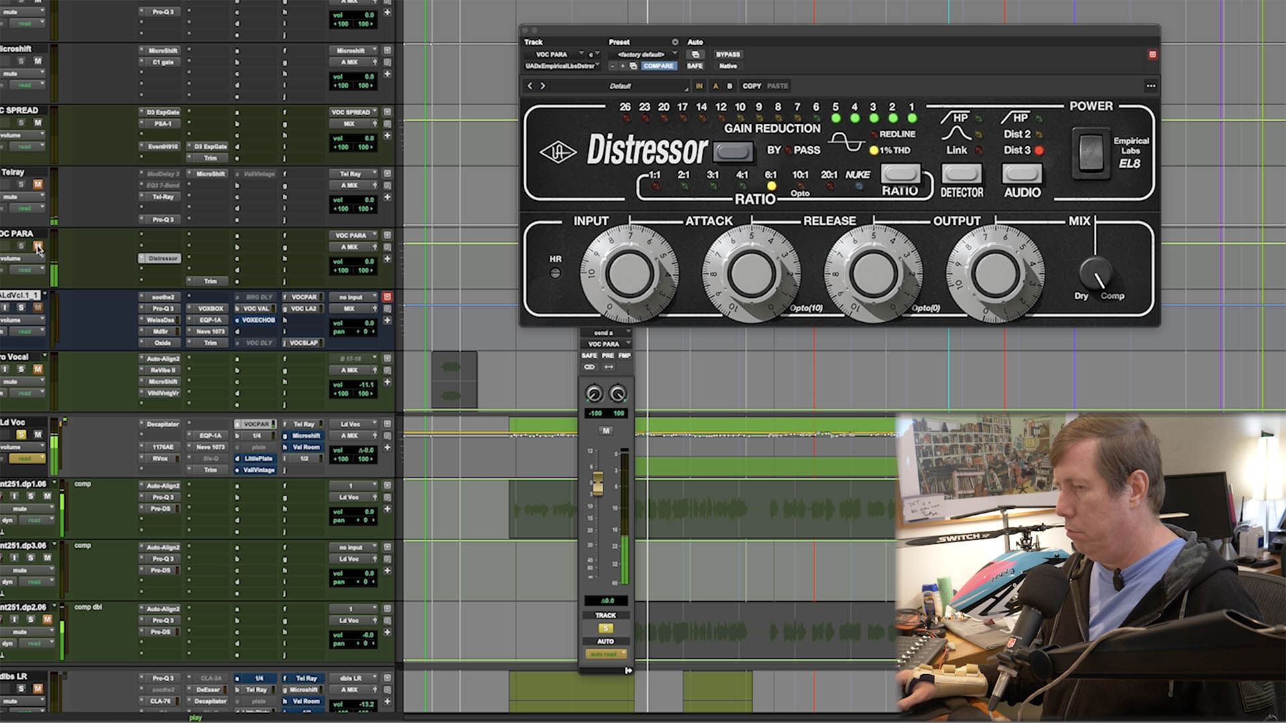Screen dimensions: 1286x723
Task: Go to next preset with right arrow
Action: coord(543,86)
